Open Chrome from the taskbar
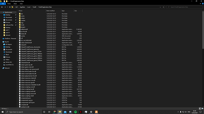Image resolution: width=204 pixels, height=114 pixels. (x=55, y=112)
